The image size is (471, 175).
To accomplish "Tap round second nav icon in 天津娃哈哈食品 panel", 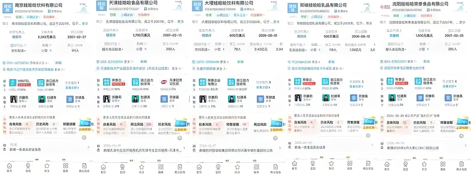I will [x=123, y=167].
